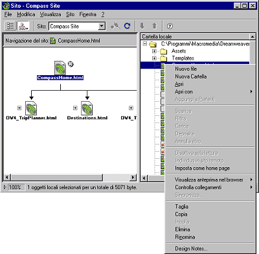Viewport: 259px width, 254px height.
Task: Choose Imposta come home page
Action: pyautogui.click(x=202, y=168)
